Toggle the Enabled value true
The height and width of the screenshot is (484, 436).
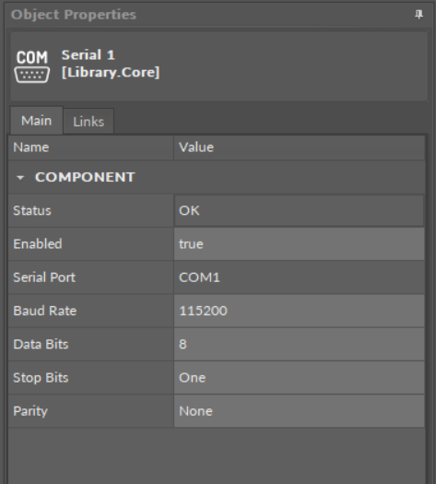click(x=299, y=244)
